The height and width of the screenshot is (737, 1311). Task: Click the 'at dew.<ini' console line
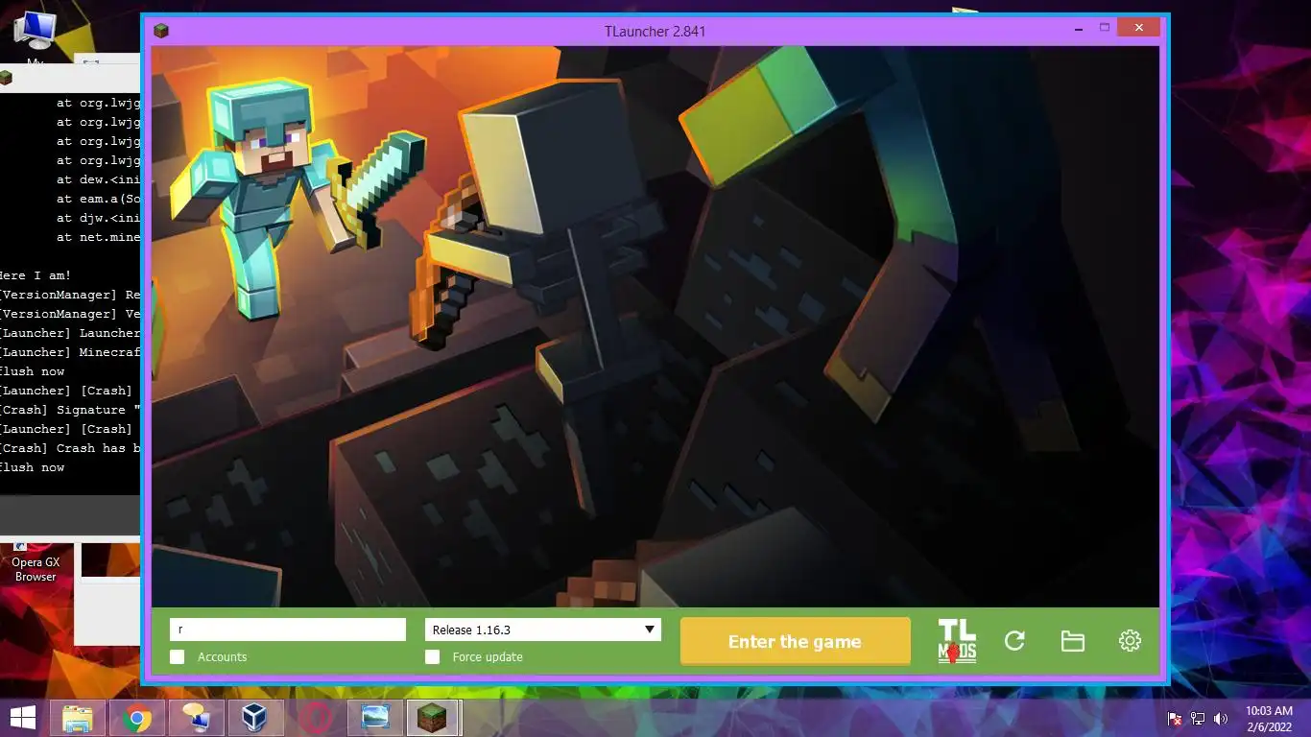pos(98,179)
